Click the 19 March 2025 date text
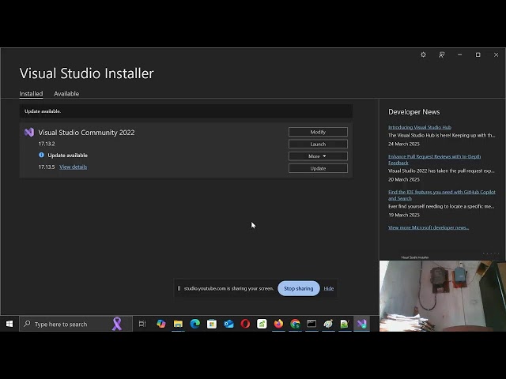 tap(404, 215)
